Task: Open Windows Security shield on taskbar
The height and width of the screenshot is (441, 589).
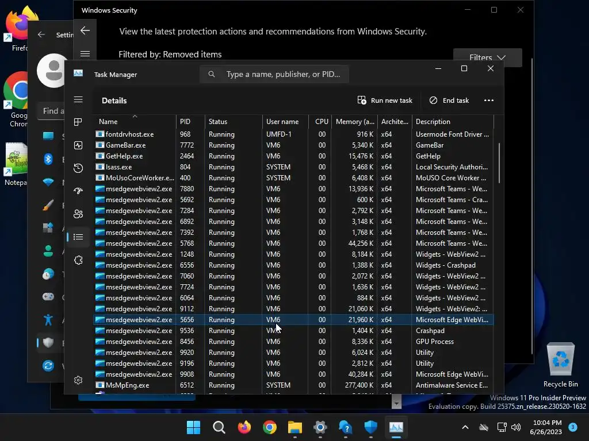Action: click(x=371, y=427)
